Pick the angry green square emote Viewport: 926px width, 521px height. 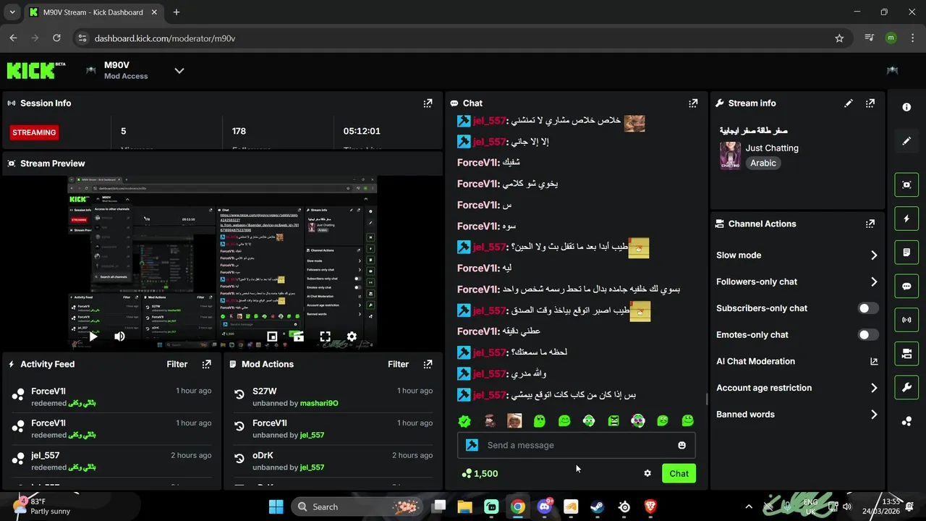[x=613, y=420]
